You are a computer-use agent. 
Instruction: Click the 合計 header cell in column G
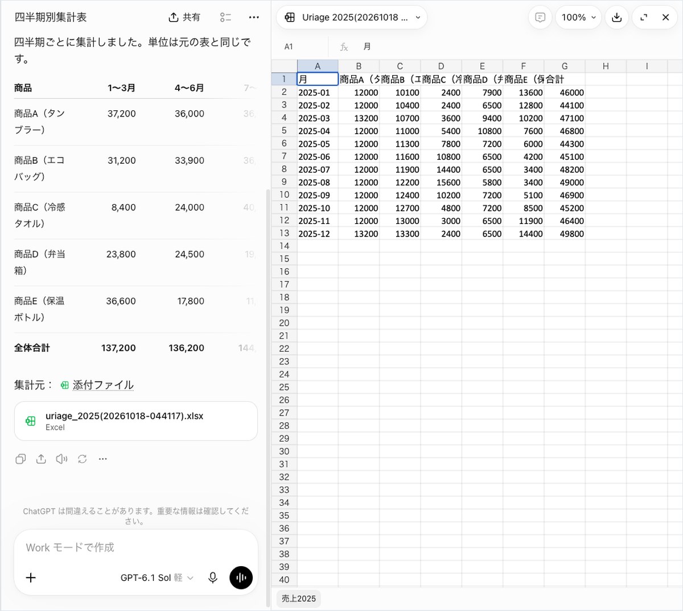coord(565,79)
